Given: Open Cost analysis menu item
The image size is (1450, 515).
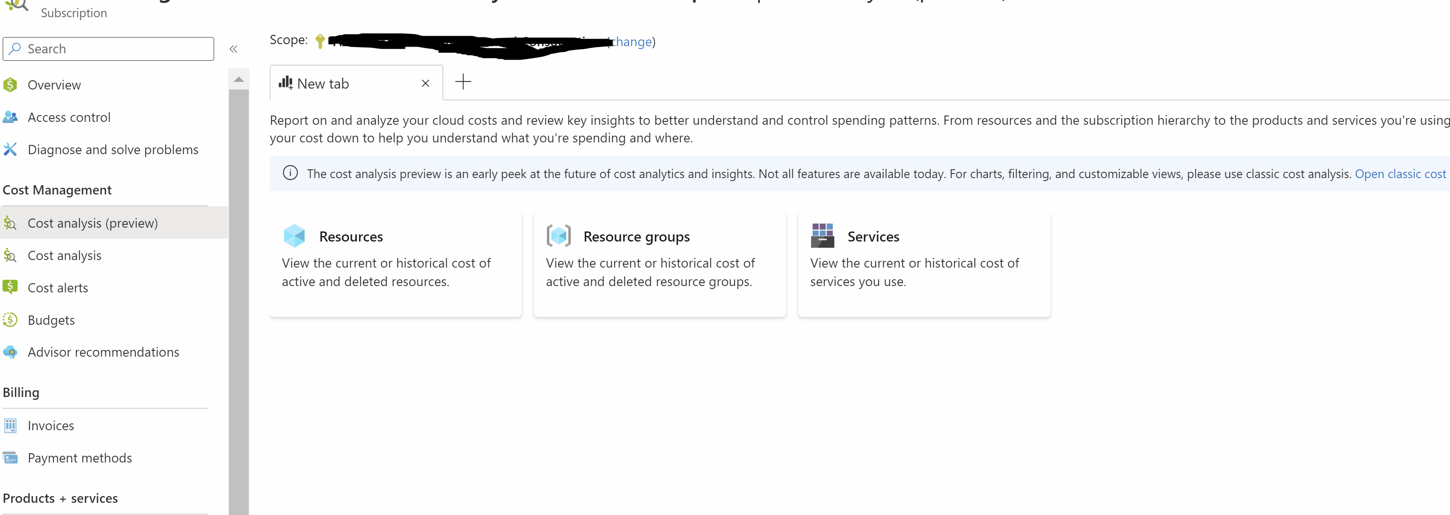Looking at the screenshot, I should tap(64, 255).
